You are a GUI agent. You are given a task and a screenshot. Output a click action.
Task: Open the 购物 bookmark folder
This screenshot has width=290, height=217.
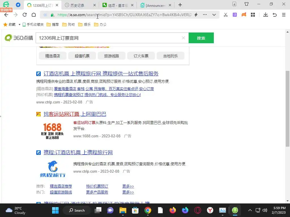tap(69, 24)
